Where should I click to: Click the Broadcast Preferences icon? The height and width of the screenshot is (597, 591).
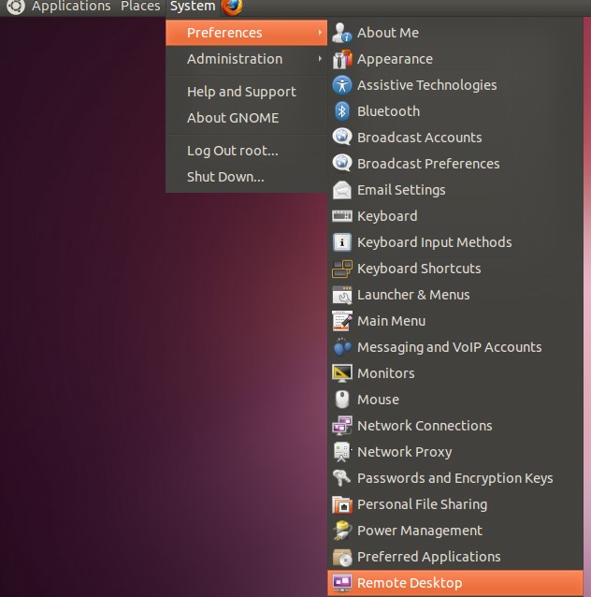coord(341,164)
